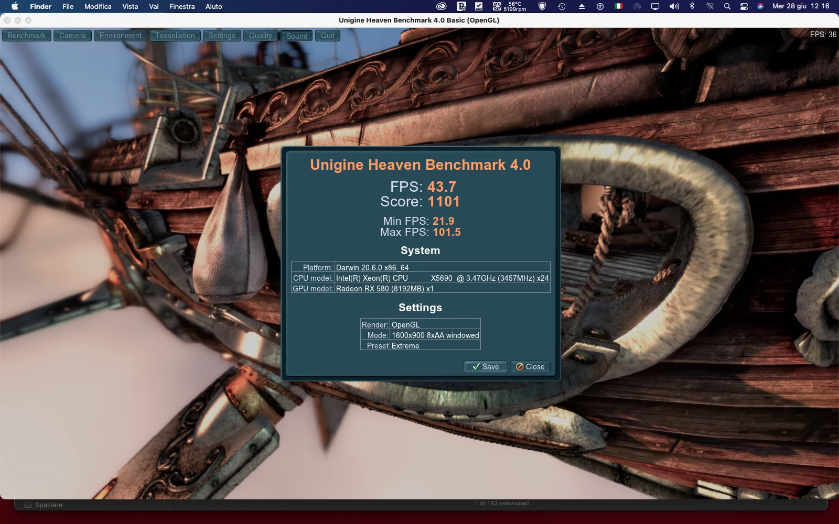Click the FPS 43.7 result value

click(442, 187)
